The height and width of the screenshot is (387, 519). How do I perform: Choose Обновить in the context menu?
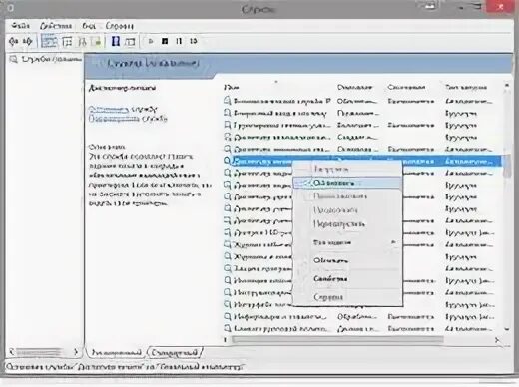[347, 260]
